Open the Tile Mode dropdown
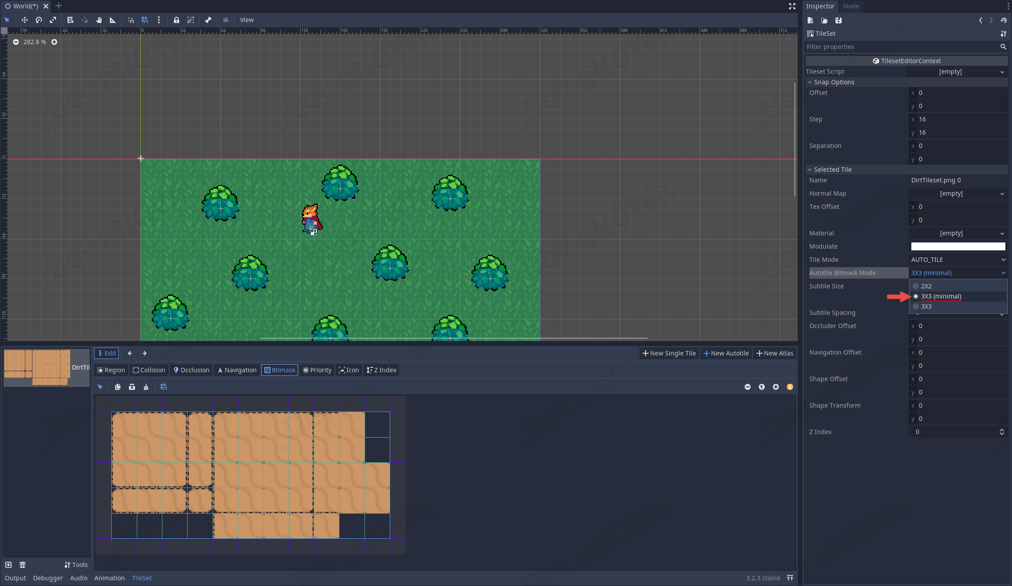Screen dimensions: 1012x586 point(958,260)
